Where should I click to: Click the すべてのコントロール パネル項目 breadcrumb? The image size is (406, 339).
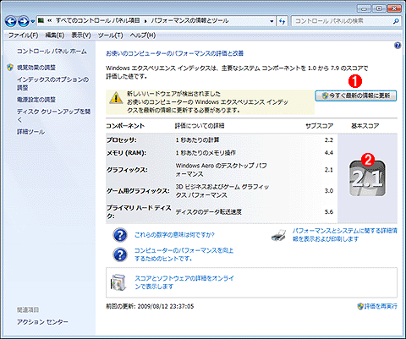tap(97, 20)
